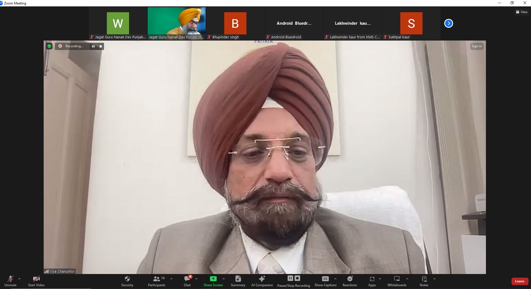The height and width of the screenshot is (289, 531).
Task: Click the Share Screen button
Action: coord(213,281)
